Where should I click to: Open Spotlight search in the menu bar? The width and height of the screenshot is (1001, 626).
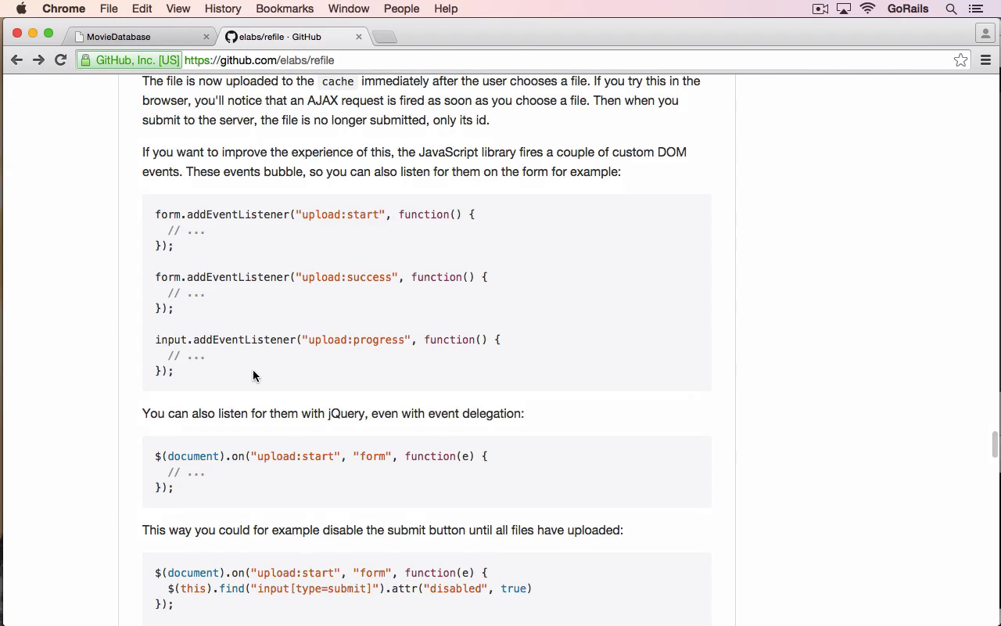(951, 9)
